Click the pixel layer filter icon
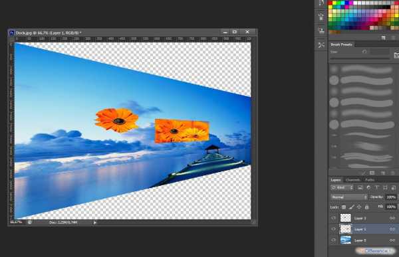 360,187
